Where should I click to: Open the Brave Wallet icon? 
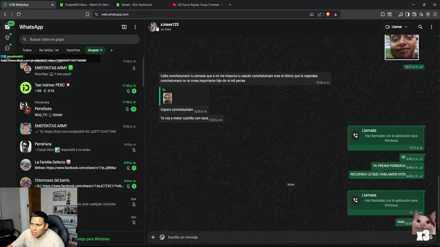[414, 14]
